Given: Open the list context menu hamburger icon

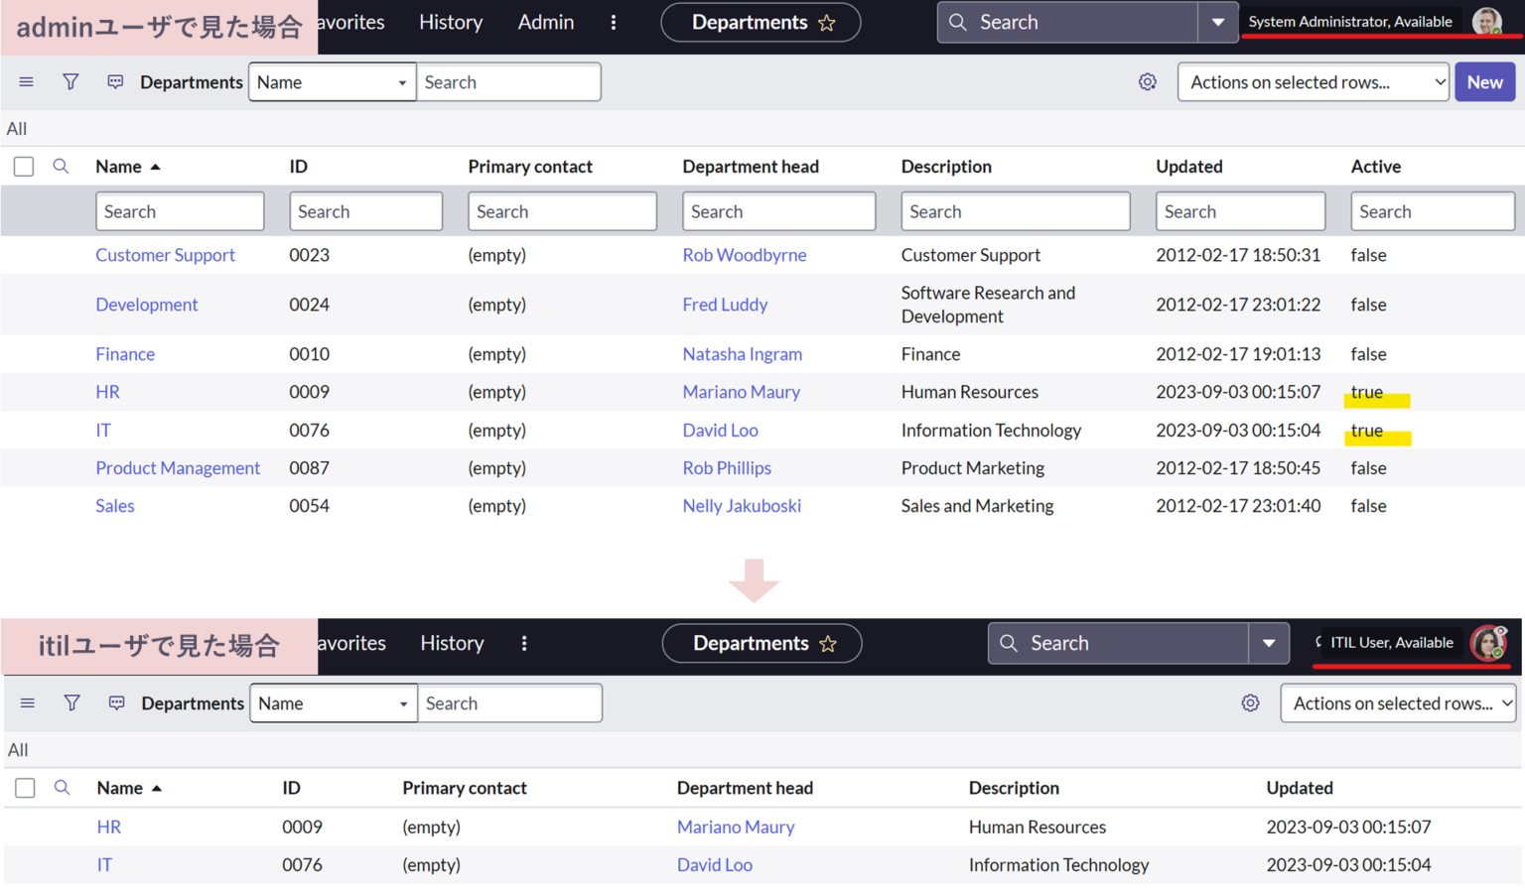Looking at the screenshot, I should [26, 81].
